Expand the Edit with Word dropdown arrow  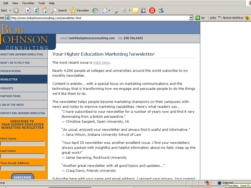(x=129, y=10)
